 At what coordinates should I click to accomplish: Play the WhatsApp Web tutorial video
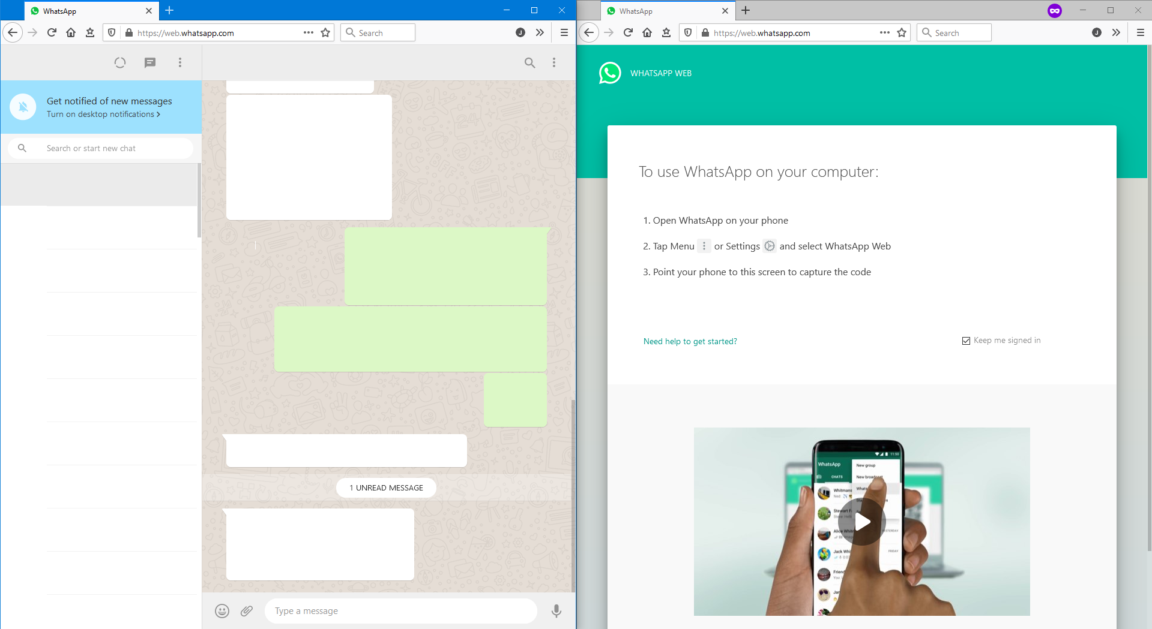(x=861, y=521)
